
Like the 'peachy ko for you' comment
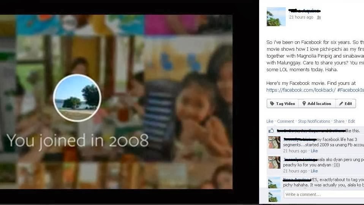(314, 171)
